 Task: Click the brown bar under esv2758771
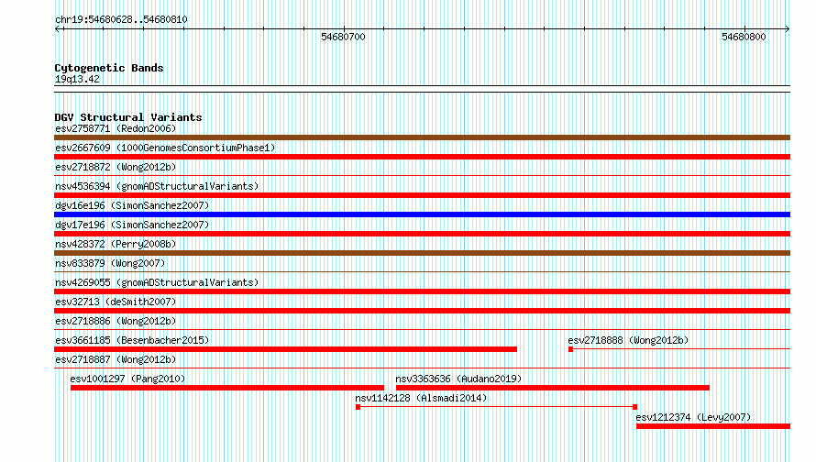click(422, 137)
